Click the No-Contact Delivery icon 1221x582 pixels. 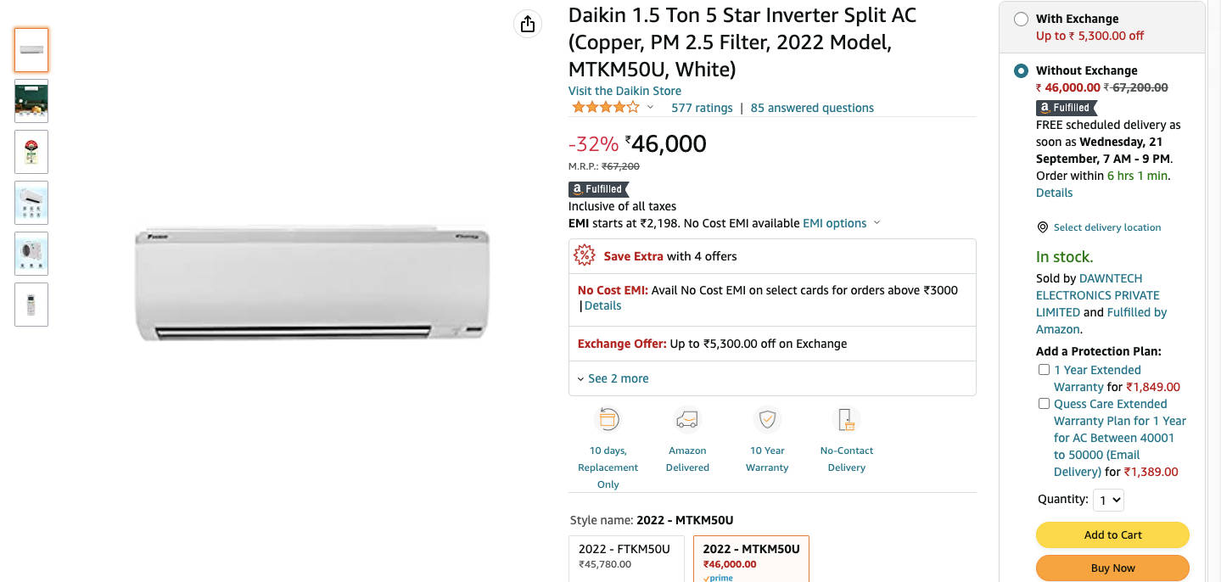[x=845, y=418]
